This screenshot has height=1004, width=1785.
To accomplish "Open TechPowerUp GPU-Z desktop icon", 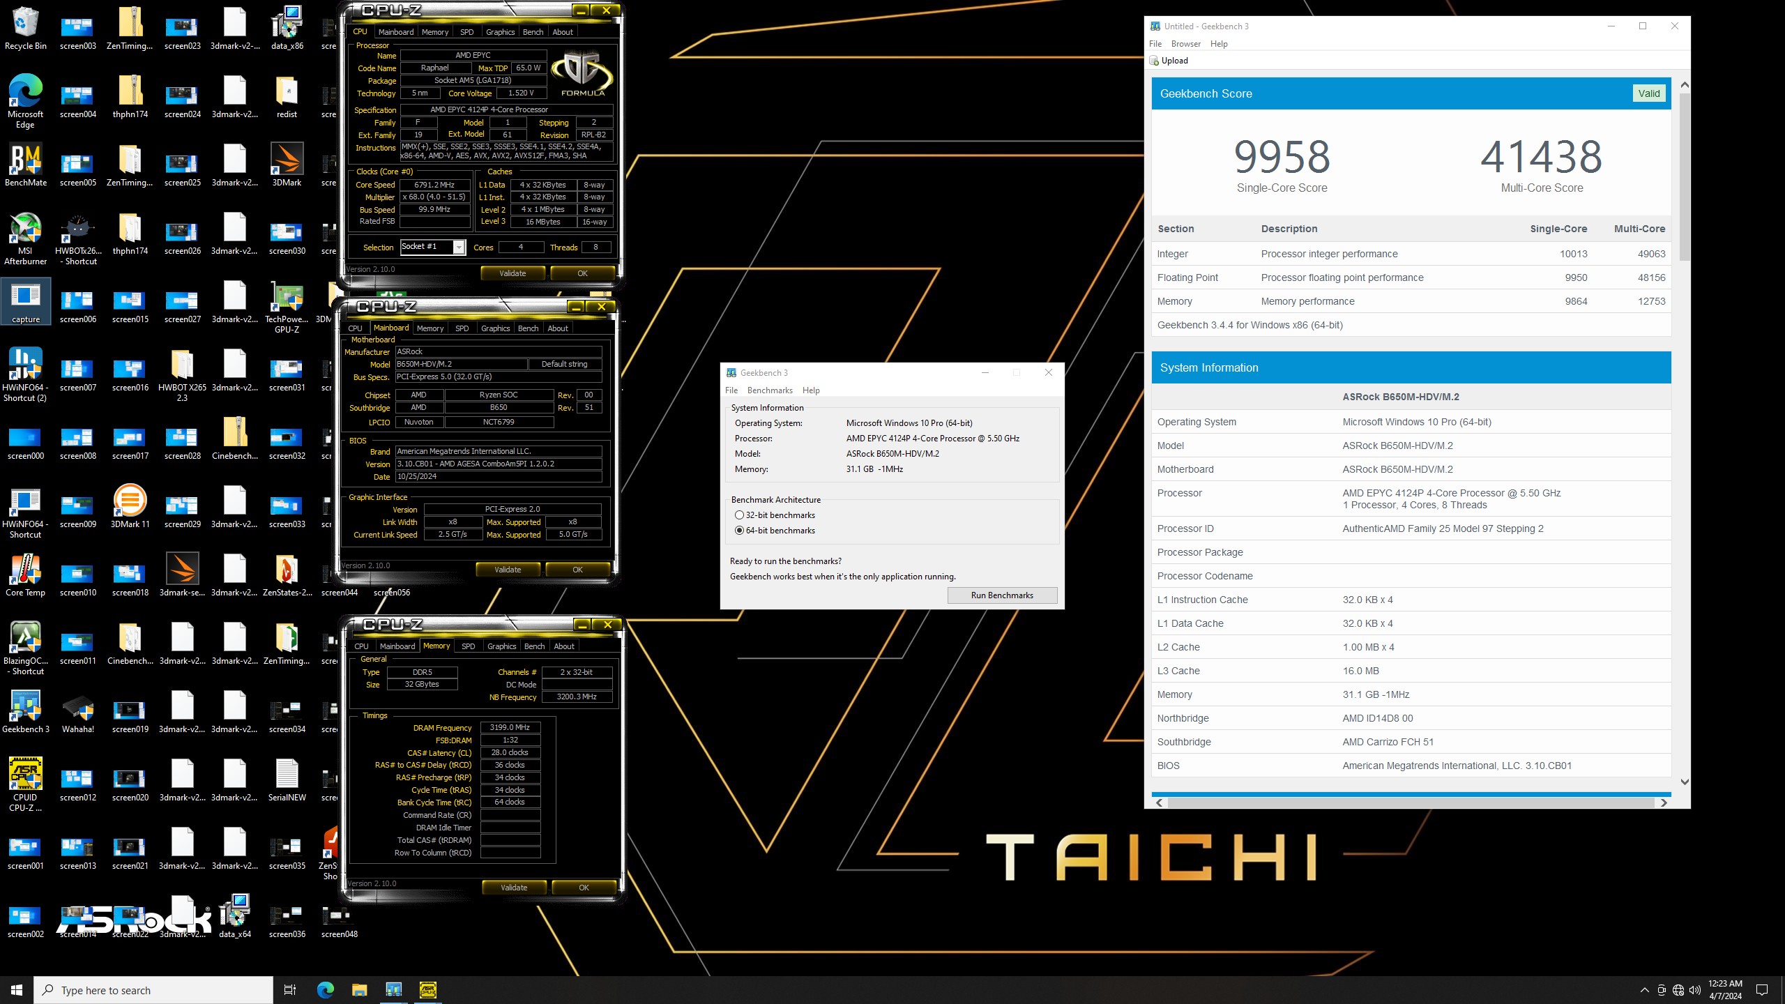I will pos(287,307).
